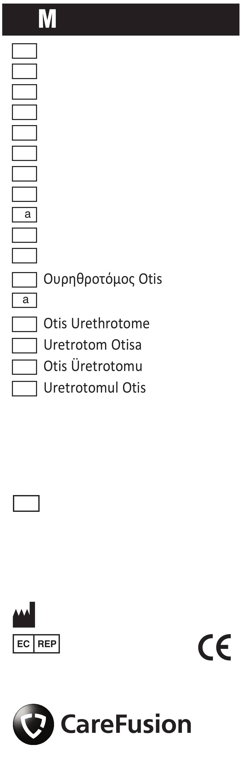Click the lone empty box above the factory symbol

[x=26, y=503]
